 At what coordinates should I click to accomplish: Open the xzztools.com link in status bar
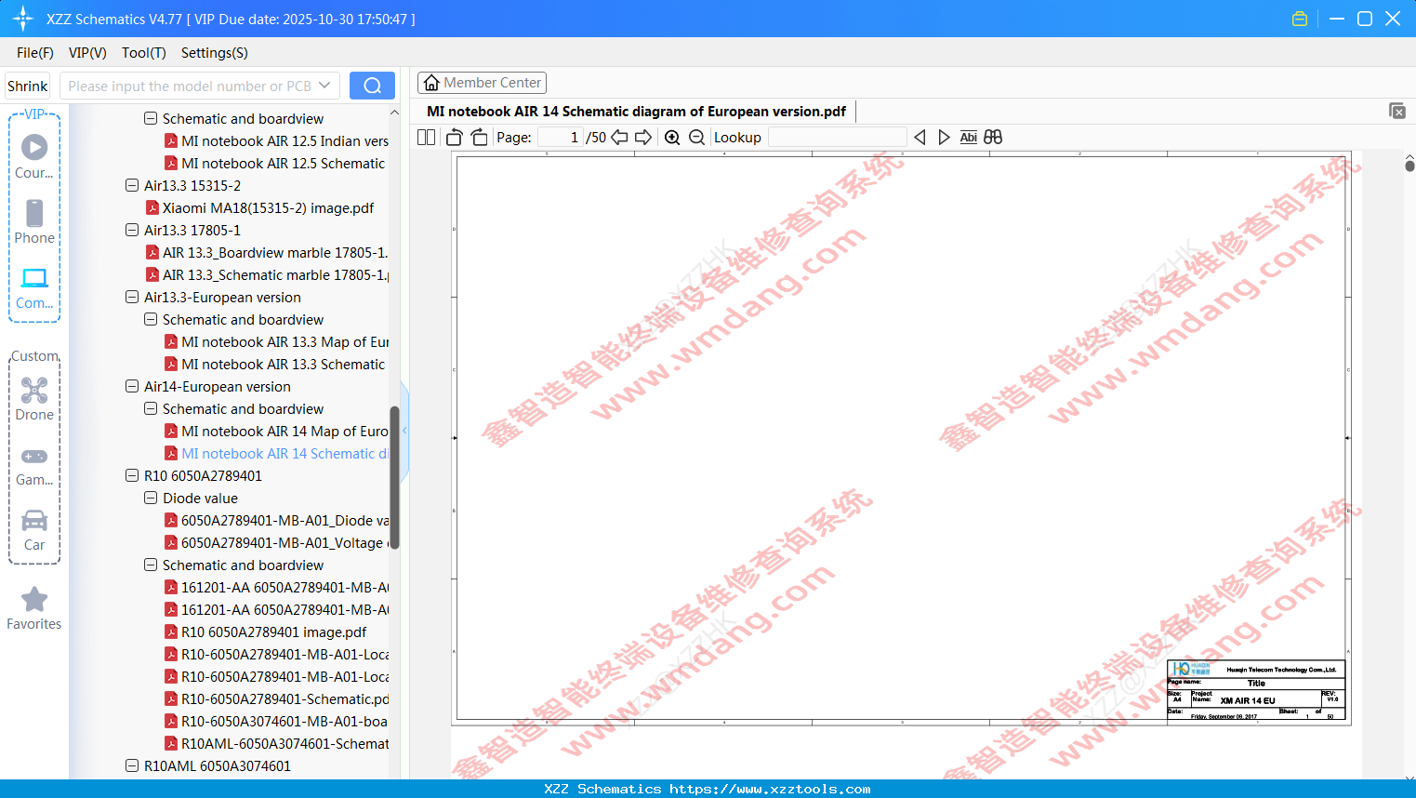pyautogui.click(x=771, y=789)
